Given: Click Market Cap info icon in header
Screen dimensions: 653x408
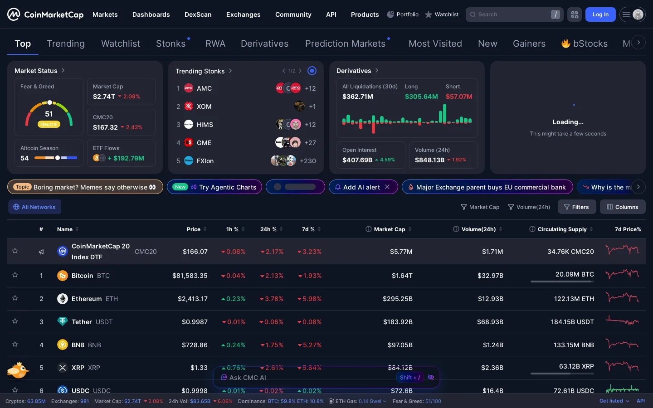Looking at the screenshot, I should pos(369,229).
